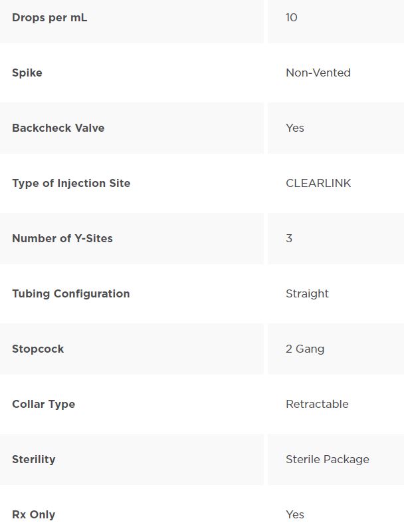Select the Y-Sites value 3

coord(289,238)
